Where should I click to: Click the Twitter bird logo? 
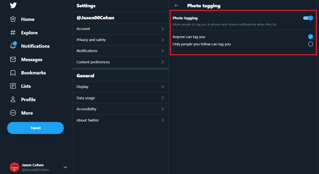point(13,5)
